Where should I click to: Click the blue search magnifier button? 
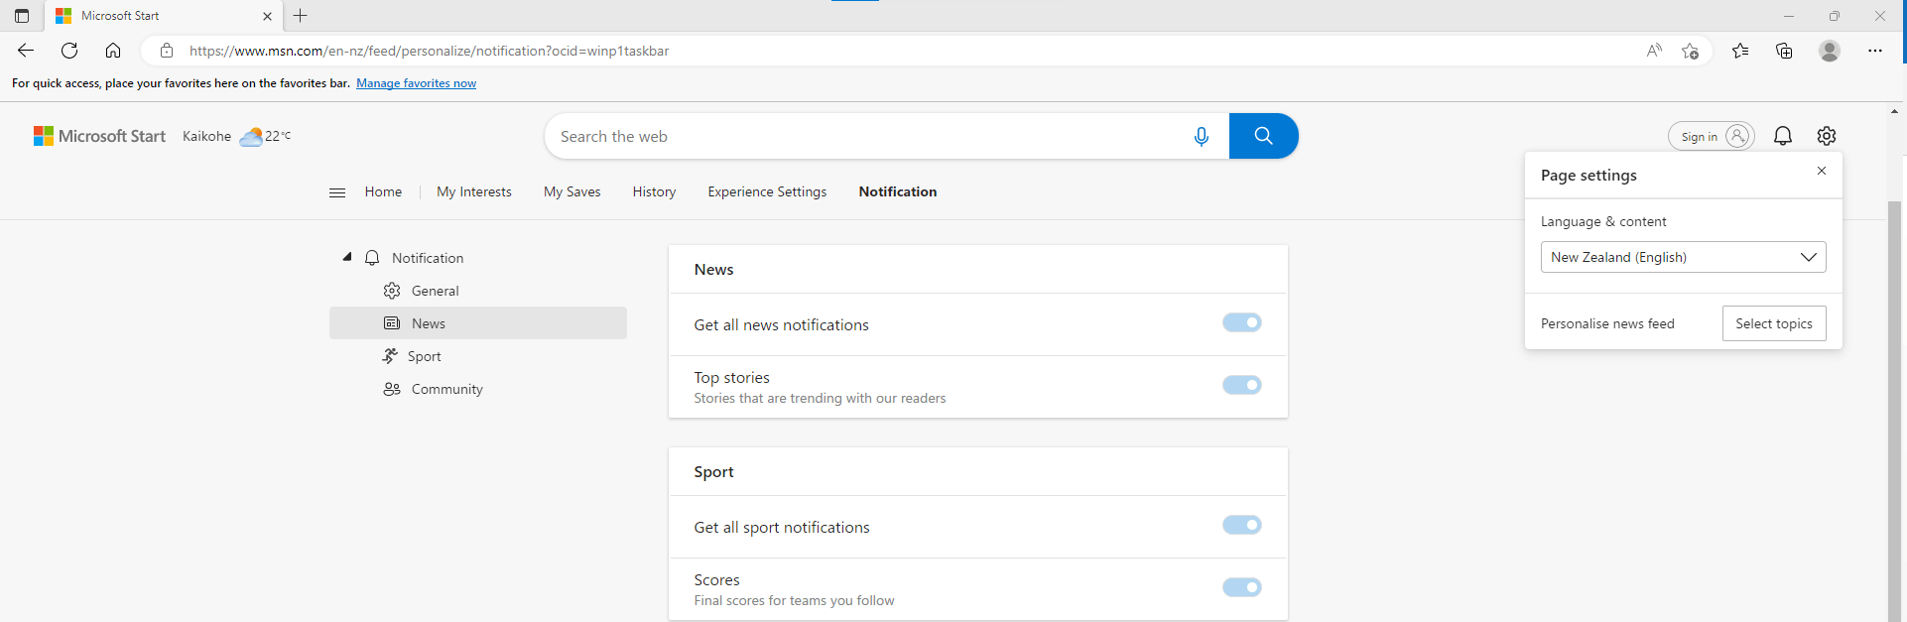(1263, 136)
